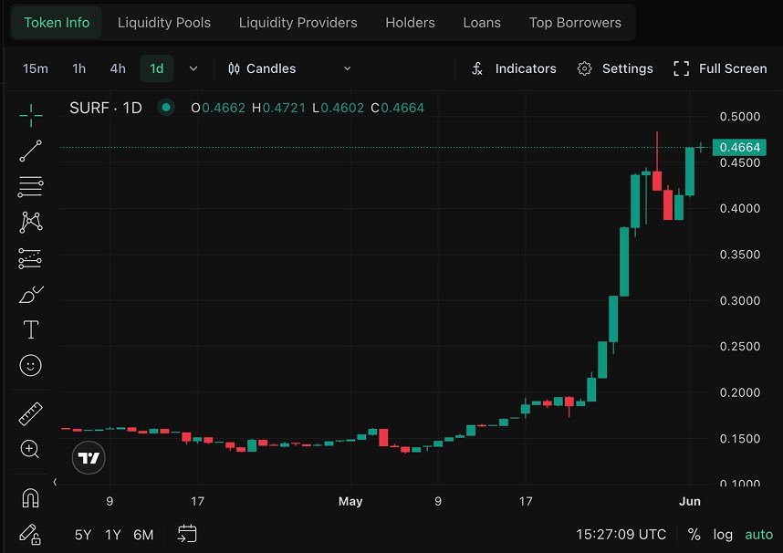Select the trend line drawing tool

click(31, 151)
